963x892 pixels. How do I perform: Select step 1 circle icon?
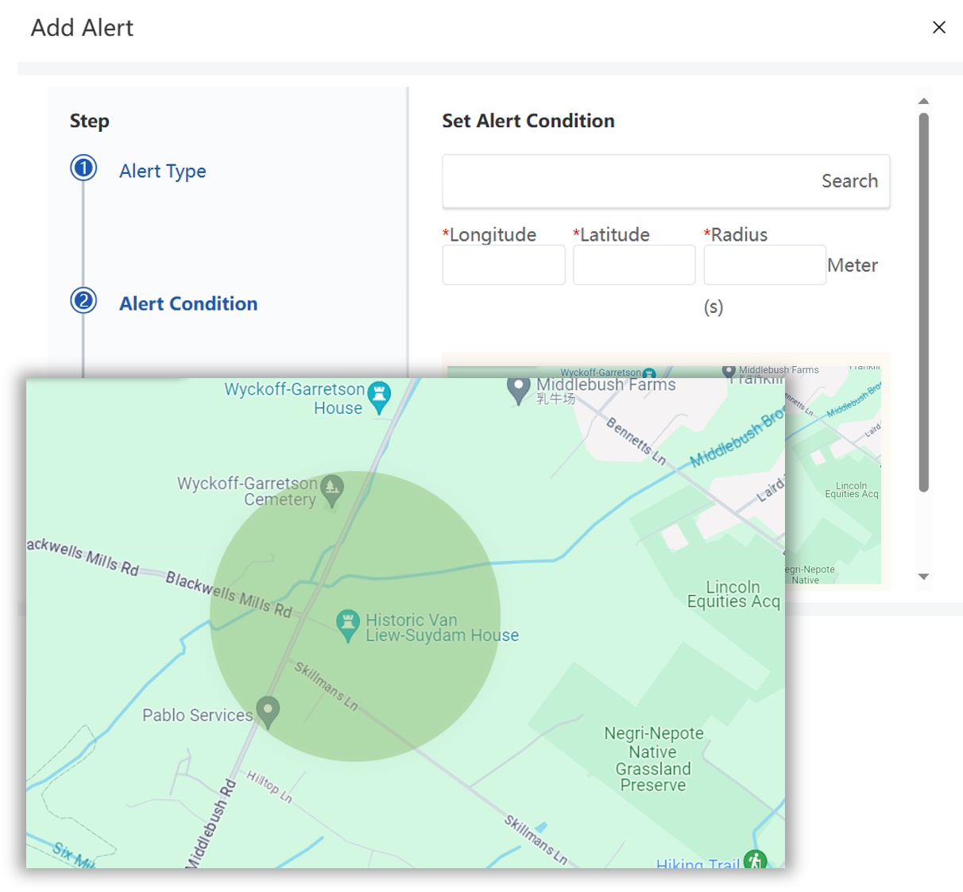click(x=83, y=168)
